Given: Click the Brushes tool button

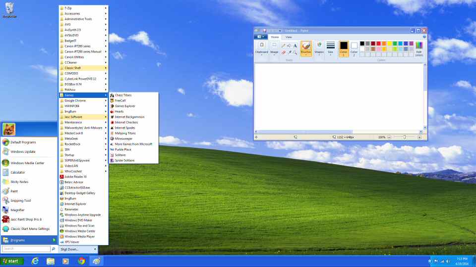Looking at the screenshot, I should click(x=306, y=48).
